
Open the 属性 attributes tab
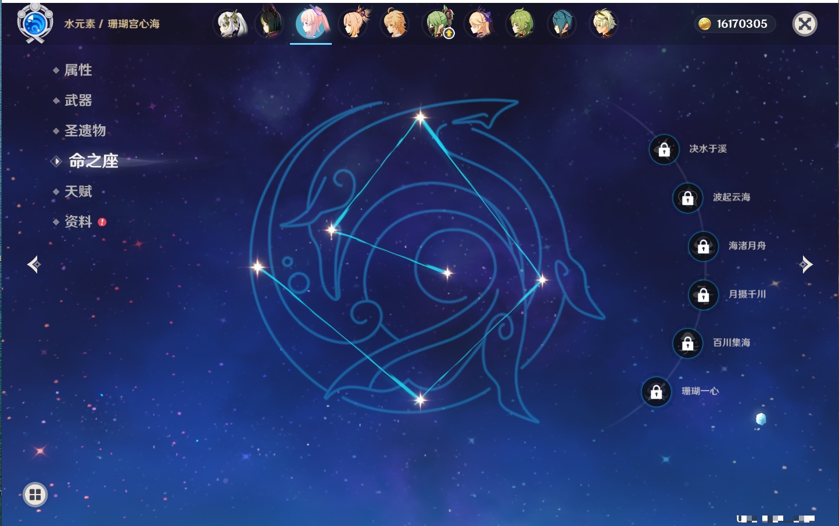(x=78, y=70)
